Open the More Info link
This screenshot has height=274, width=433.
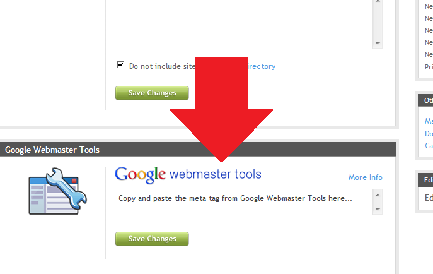[366, 177]
